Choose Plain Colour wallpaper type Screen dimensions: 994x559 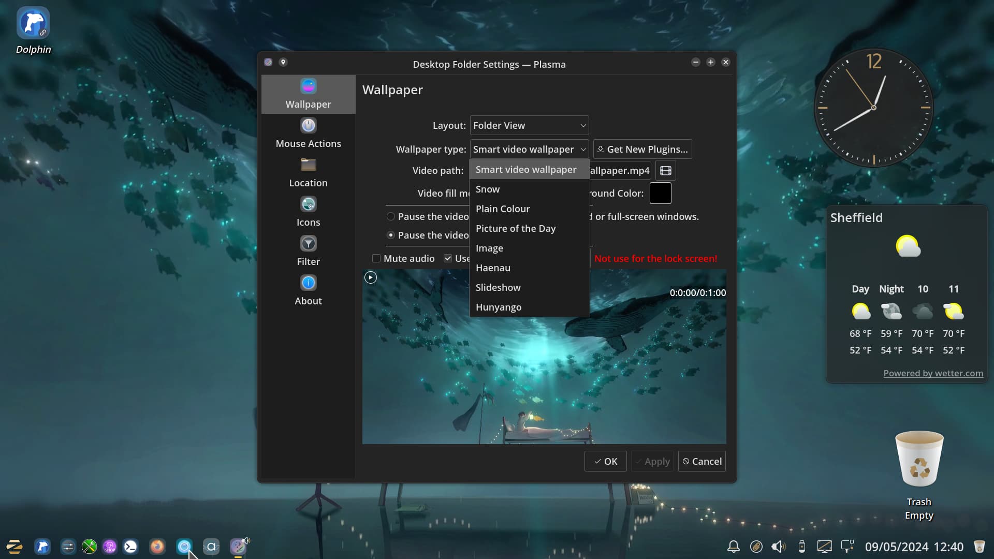[x=529, y=209]
